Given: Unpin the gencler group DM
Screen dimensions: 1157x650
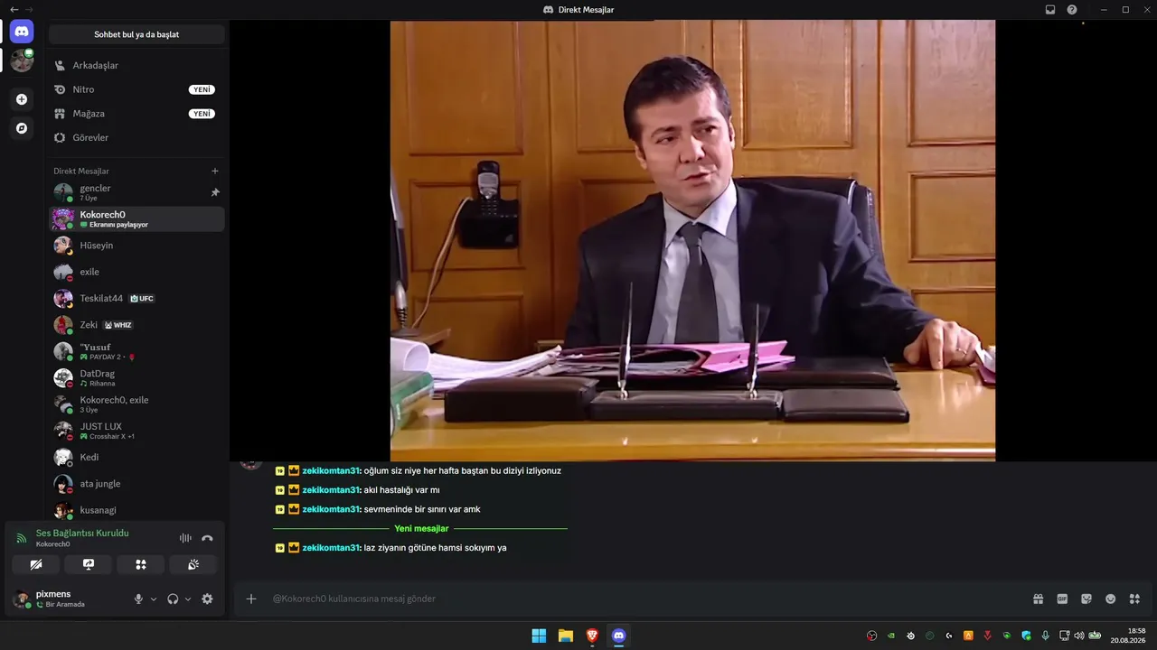Looking at the screenshot, I should point(215,192).
